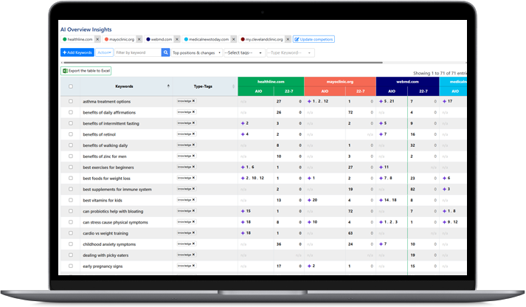
Task: Select the best exercises for beginners checkbox
Action: click(70, 167)
